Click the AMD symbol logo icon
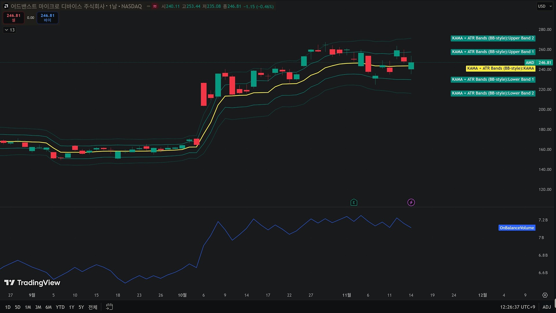 6,6
